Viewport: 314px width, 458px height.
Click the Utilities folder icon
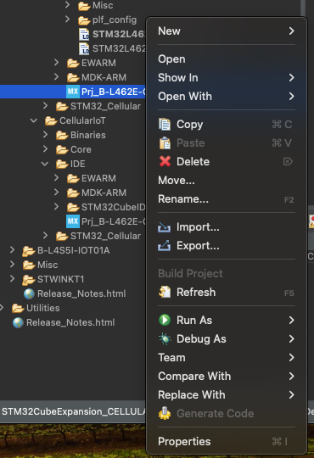(x=18, y=308)
